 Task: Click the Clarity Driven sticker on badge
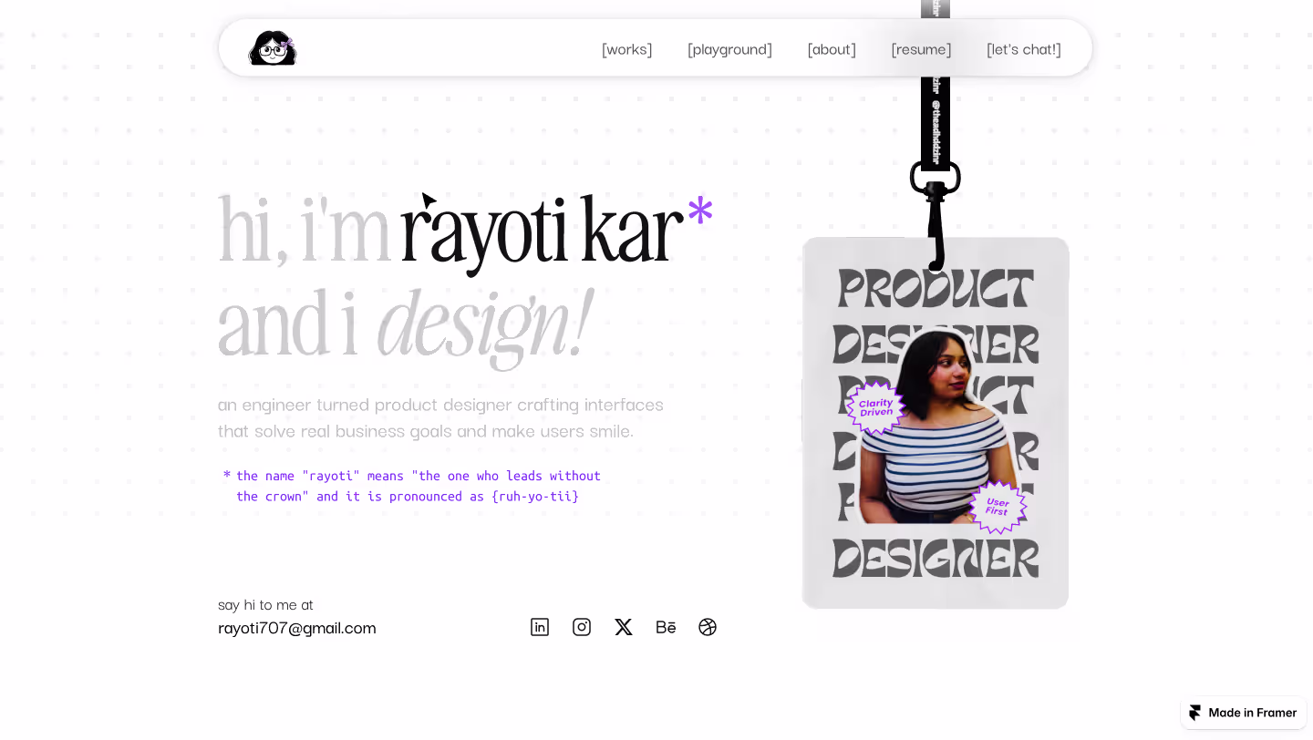click(875, 407)
